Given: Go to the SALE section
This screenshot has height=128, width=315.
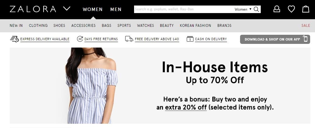Looking at the screenshot, I should tap(306, 26).
